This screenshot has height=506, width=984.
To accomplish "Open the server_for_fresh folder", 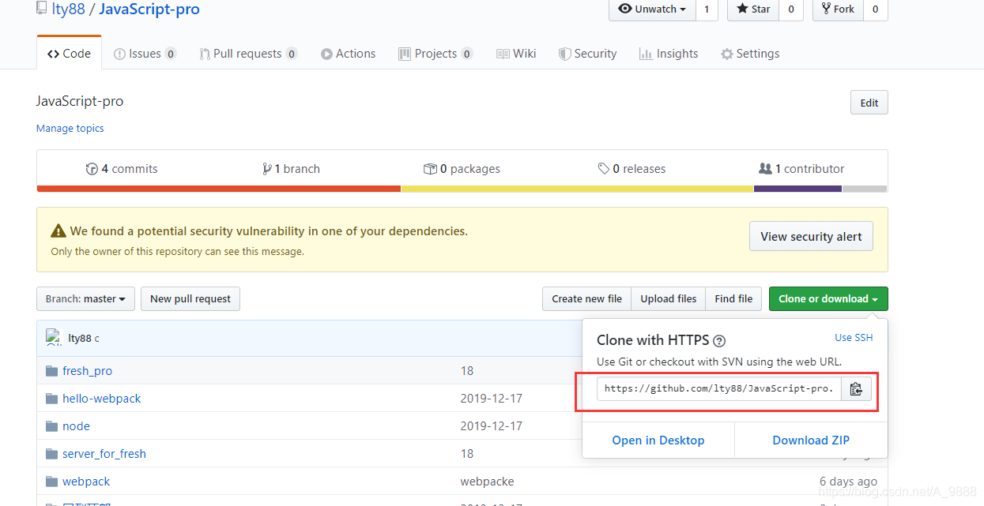I will (104, 454).
